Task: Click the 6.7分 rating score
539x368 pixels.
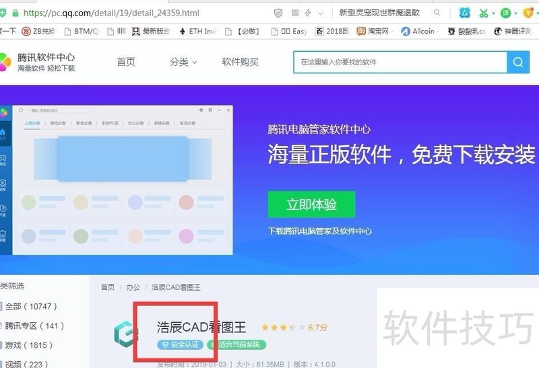Action: click(x=317, y=328)
